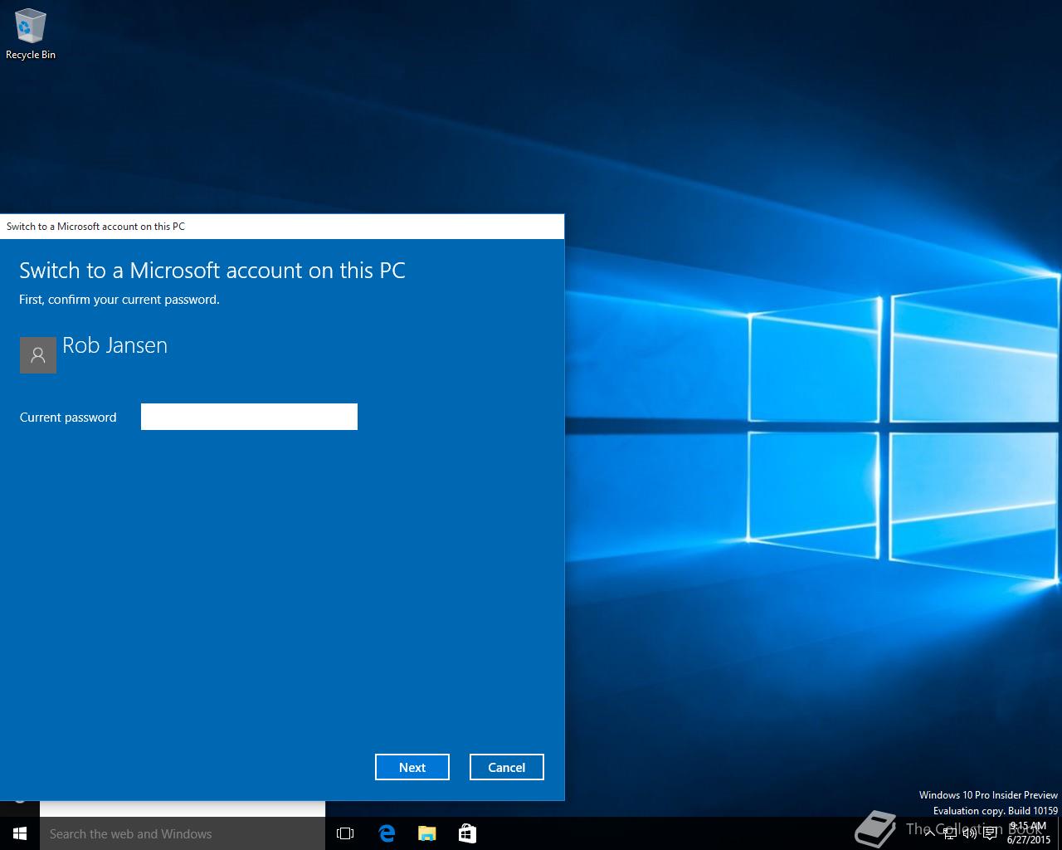Cancel switching to a Microsoft account

(507, 767)
